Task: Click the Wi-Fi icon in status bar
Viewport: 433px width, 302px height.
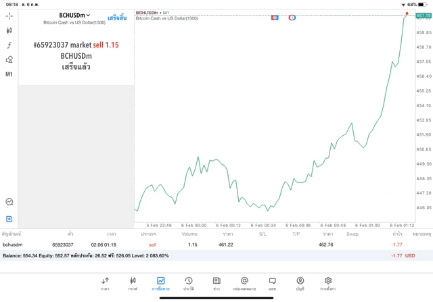Action: pyautogui.click(x=403, y=5)
